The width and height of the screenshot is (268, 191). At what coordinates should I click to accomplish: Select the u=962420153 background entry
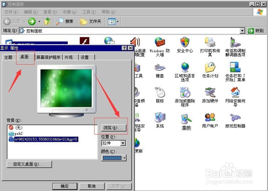[x=43, y=139]
